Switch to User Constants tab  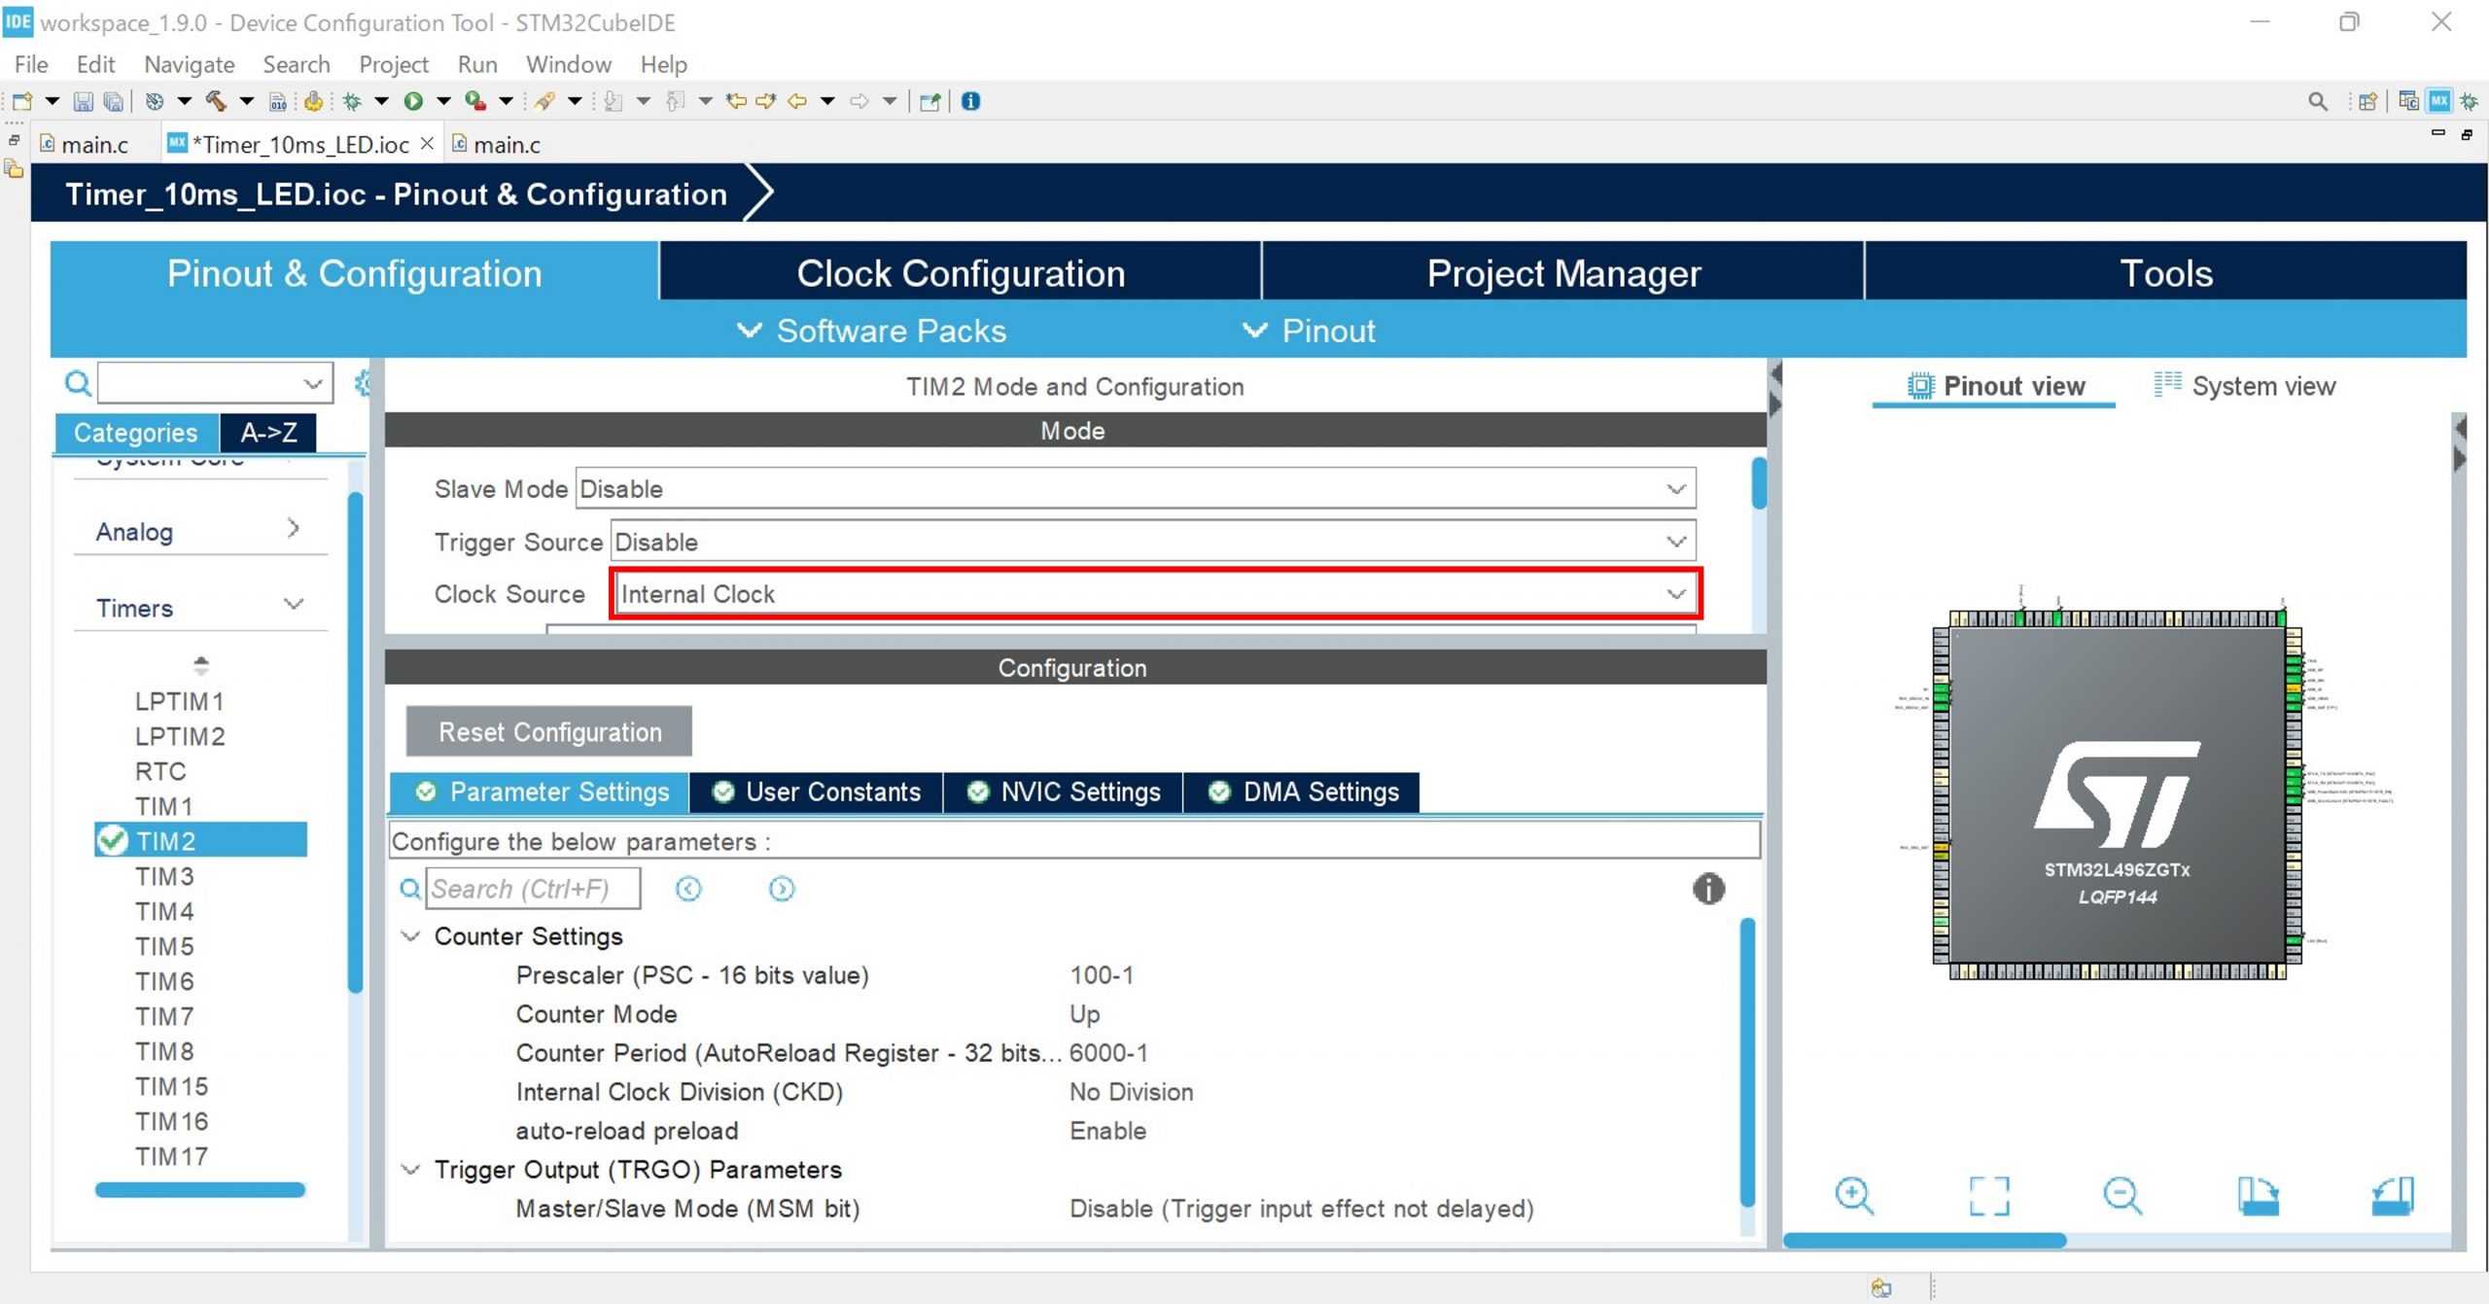(x=817, y=792)
